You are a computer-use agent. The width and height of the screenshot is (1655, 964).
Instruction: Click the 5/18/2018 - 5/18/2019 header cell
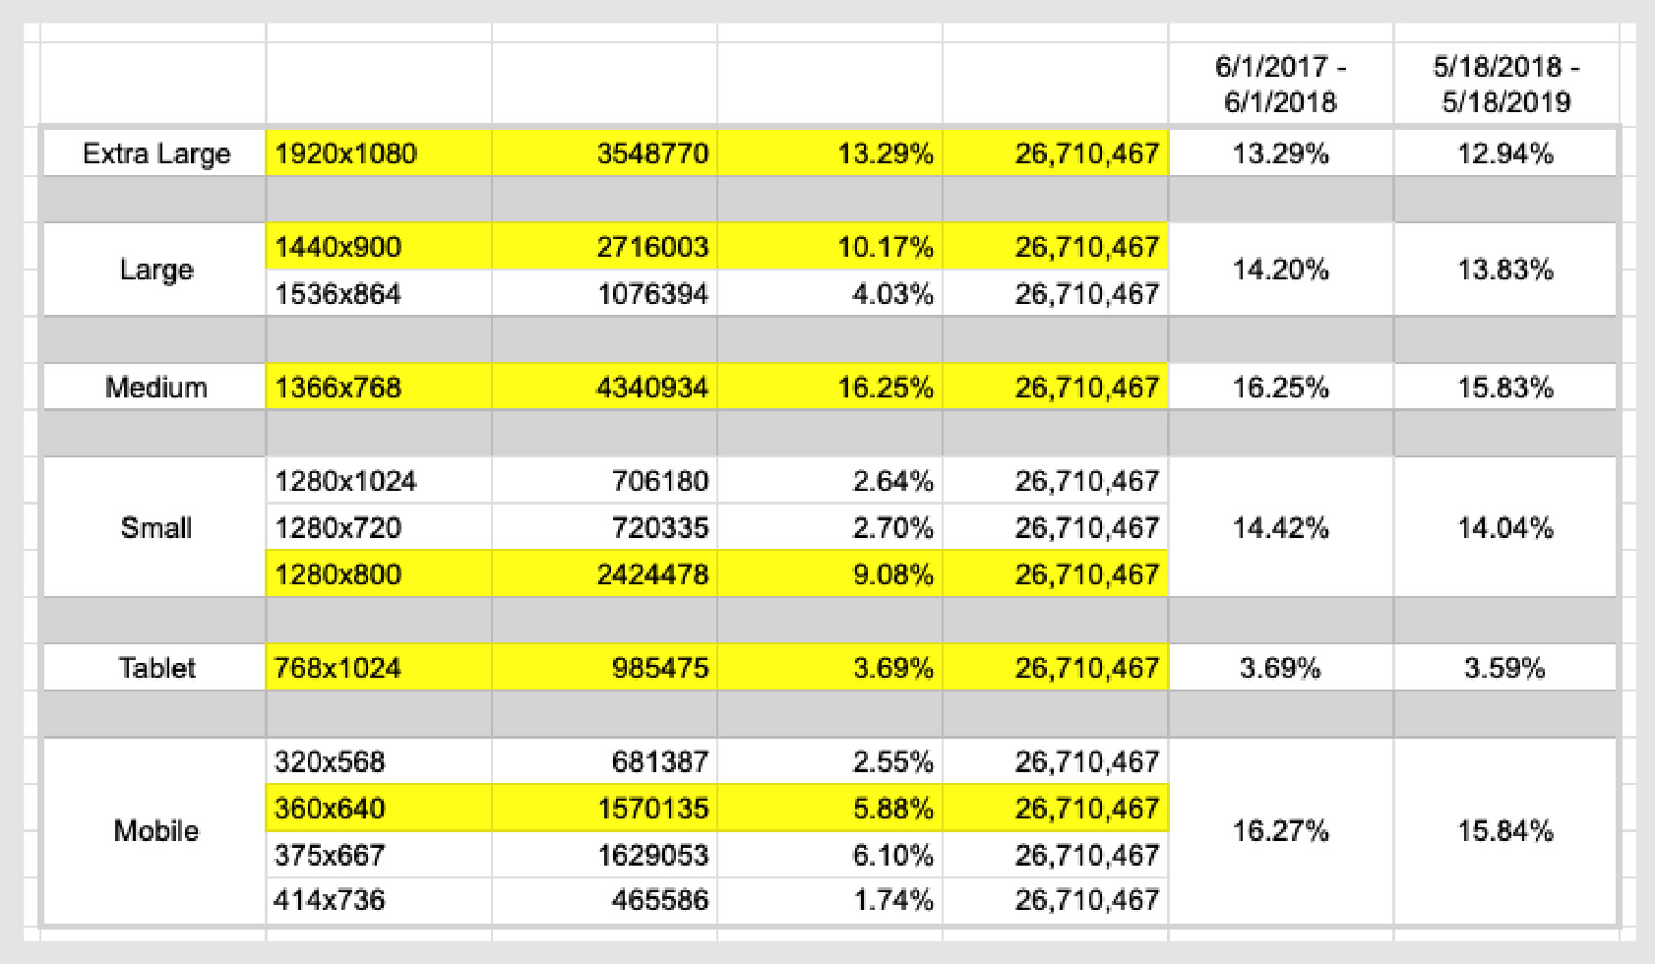pos(1505,84)
